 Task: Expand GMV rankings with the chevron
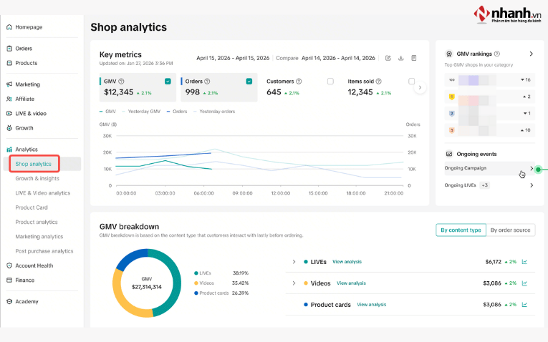[x=532, y=54]
